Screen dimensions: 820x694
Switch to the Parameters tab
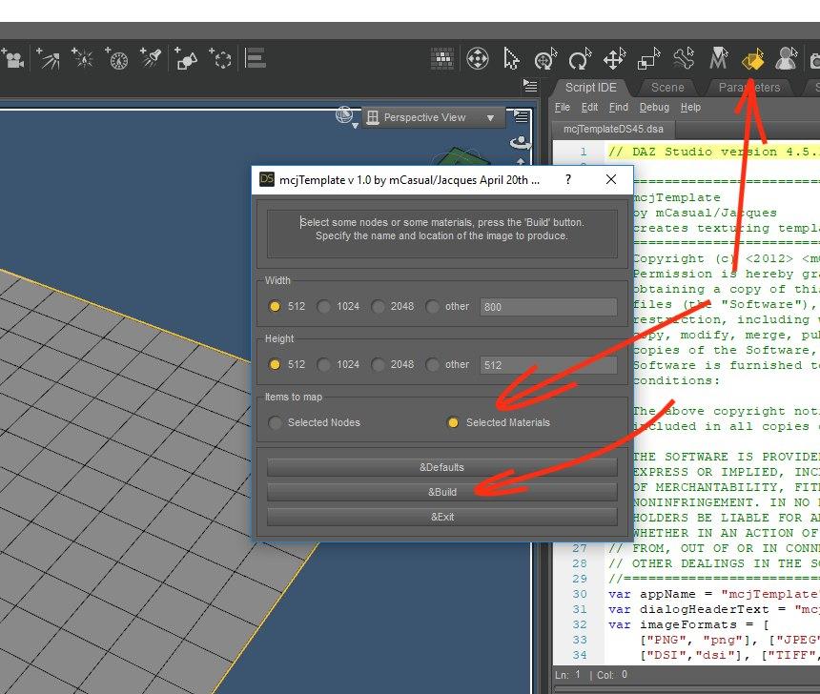(x=749, y=88)
